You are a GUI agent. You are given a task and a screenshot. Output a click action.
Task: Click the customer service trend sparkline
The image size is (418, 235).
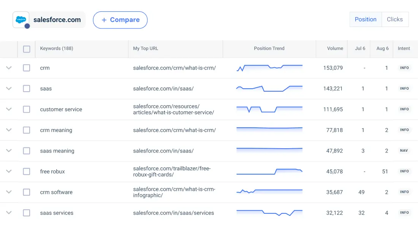[x=269, y=110]
